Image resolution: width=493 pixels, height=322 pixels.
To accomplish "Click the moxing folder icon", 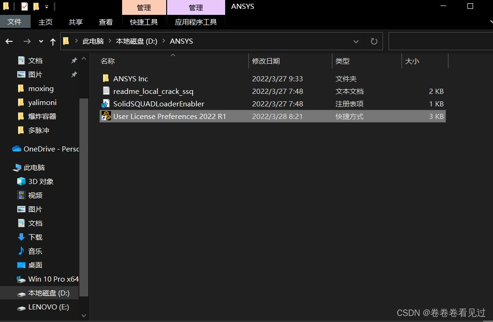I will (21, 88).
